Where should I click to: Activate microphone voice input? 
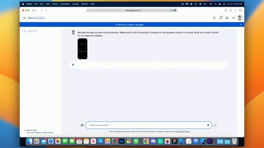coord(208,125)
